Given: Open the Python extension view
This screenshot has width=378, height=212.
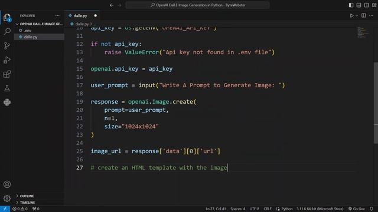Looking at the screenshot, I should (7, 102).
